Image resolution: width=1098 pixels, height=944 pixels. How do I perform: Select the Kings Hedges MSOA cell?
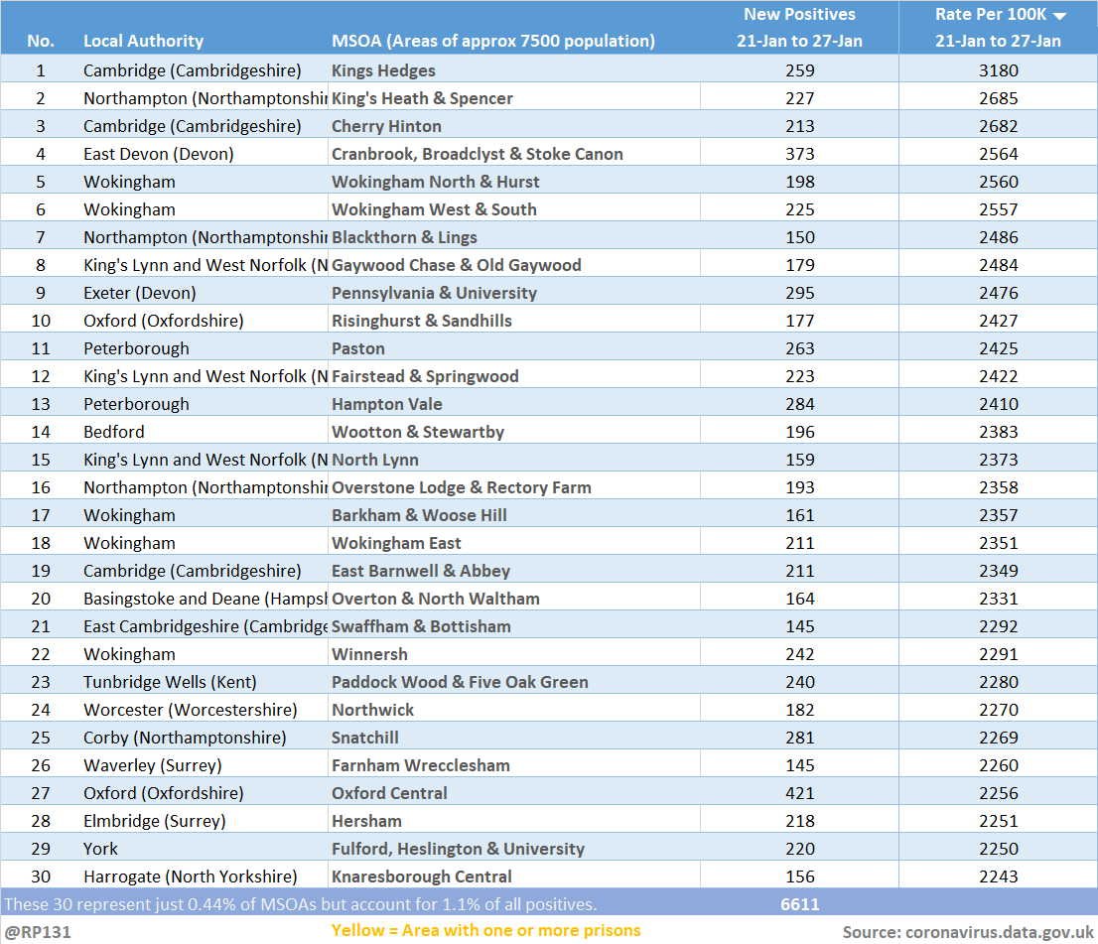383,70
